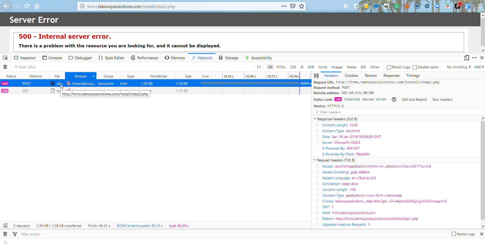Pause network recording
Image resolution: width=485 pixels, height=252 pixels.
pos(259,67)
